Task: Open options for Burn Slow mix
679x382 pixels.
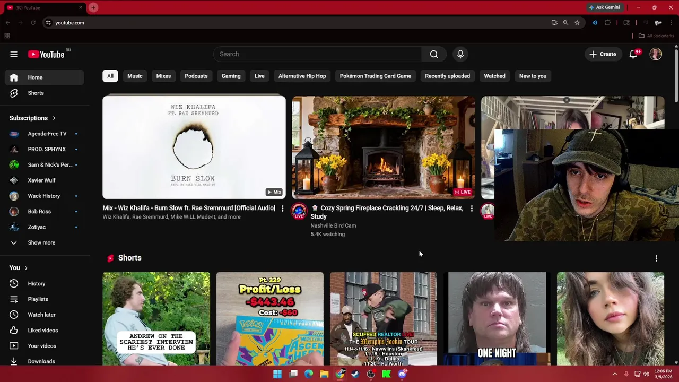Action: [282, 209]
